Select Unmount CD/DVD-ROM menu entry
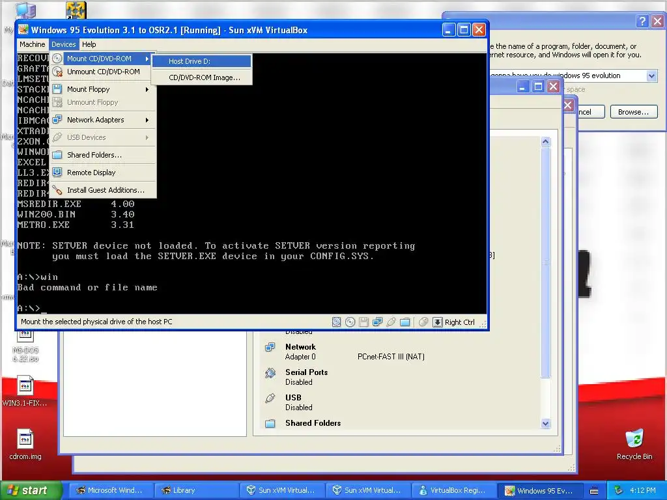Viewport: 667px width, 500px height. coord(103,72)
